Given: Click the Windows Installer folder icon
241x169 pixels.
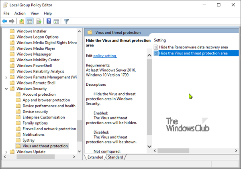Looking at the screenshot, I should click(x=12, y=31).
